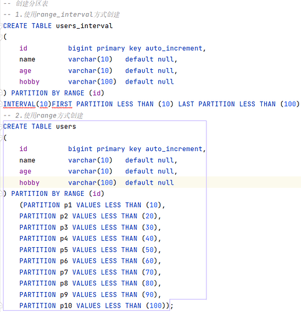The image size is (301, 312).
Task: Click partition name p2
Action: [x=64, y=217]
